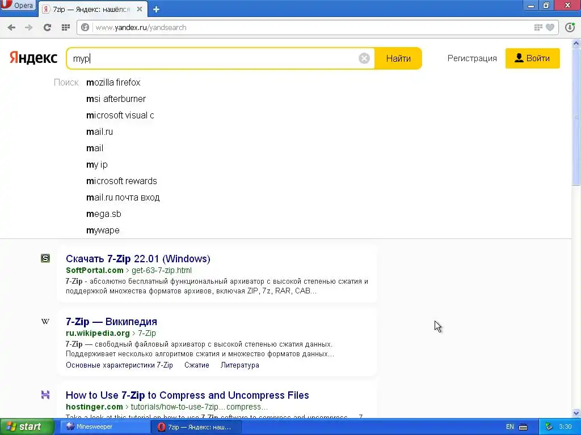The width and height of the screenshot is (581, 435).
Task: Click the Wikipedia W favicon
Action: click(x=45, y=322)
